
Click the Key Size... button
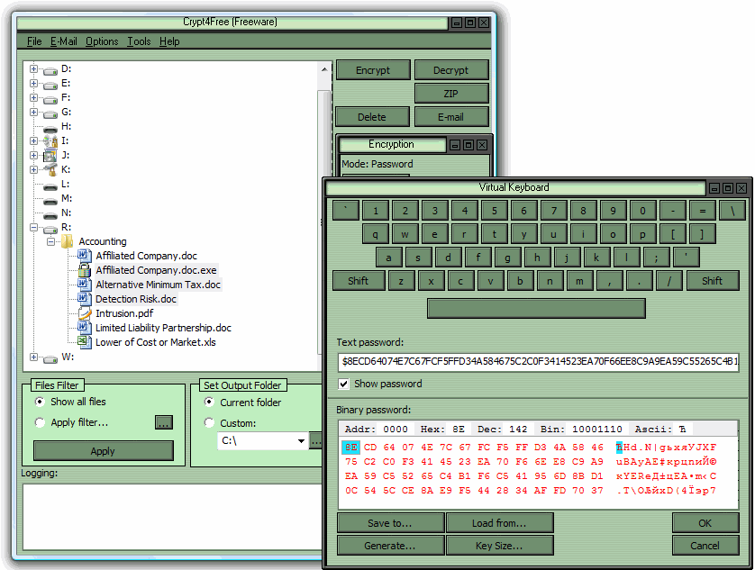pos(499,546)
